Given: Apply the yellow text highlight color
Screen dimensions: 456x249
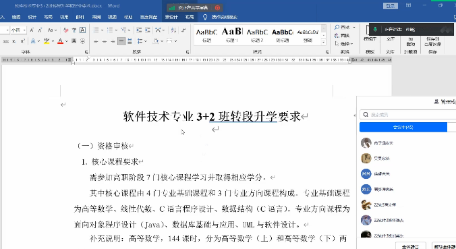Looking at the screenshot, I should [47, 41].
